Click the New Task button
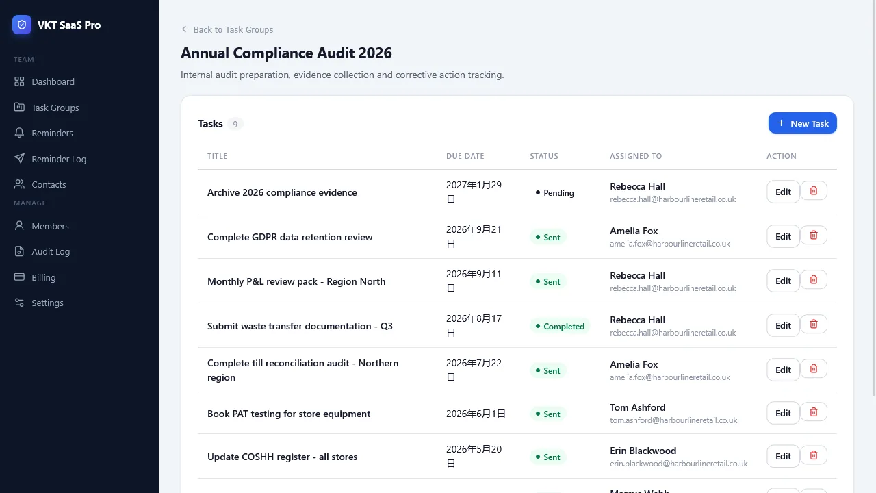 (802, 123)
